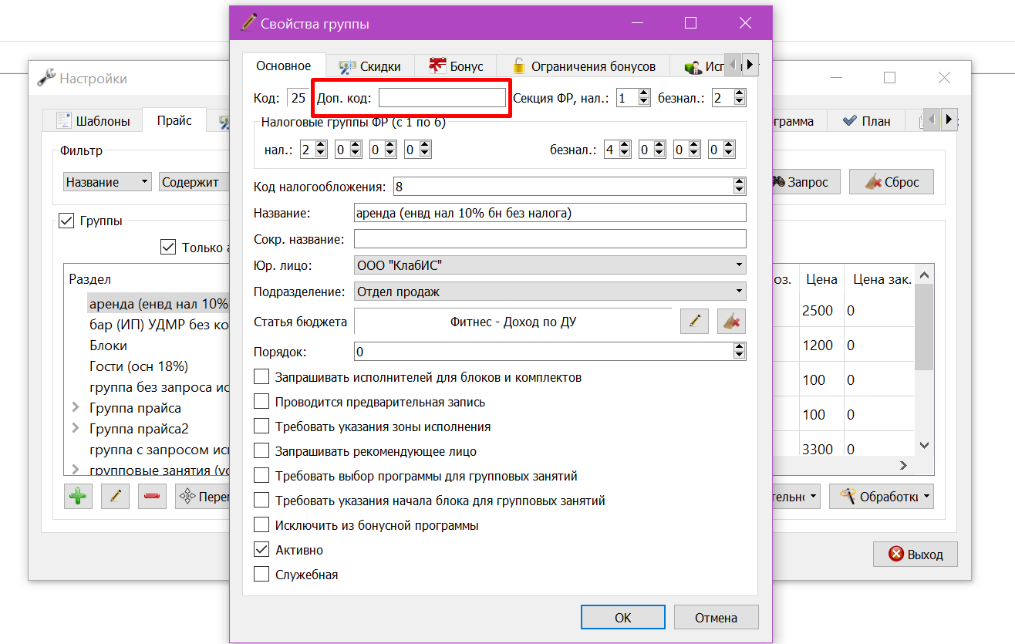Open План tab in Настройки
The height and width of the screenshot is (644, 1015).
click(866, 121)
